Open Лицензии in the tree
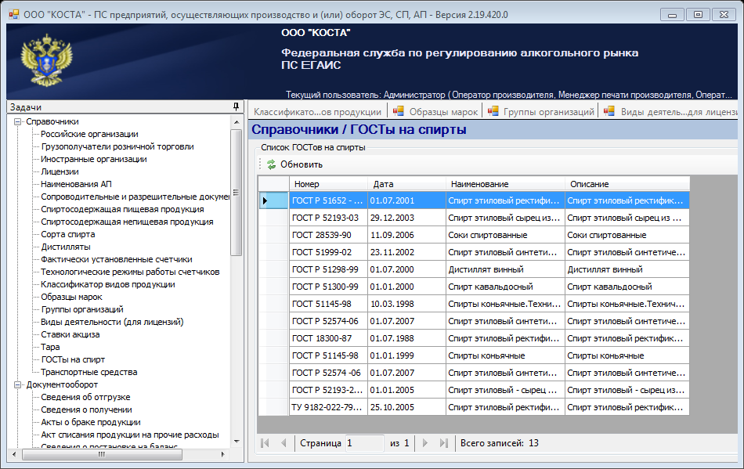Image resolution: width=744 pixels, height=469 pixels. pos(60,171)
